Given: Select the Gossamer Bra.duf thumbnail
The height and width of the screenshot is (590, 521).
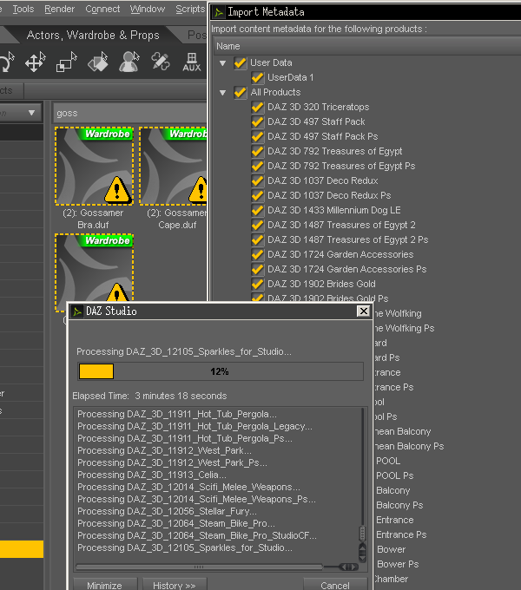Looking at the screenshot, I should tap(94, 166).
